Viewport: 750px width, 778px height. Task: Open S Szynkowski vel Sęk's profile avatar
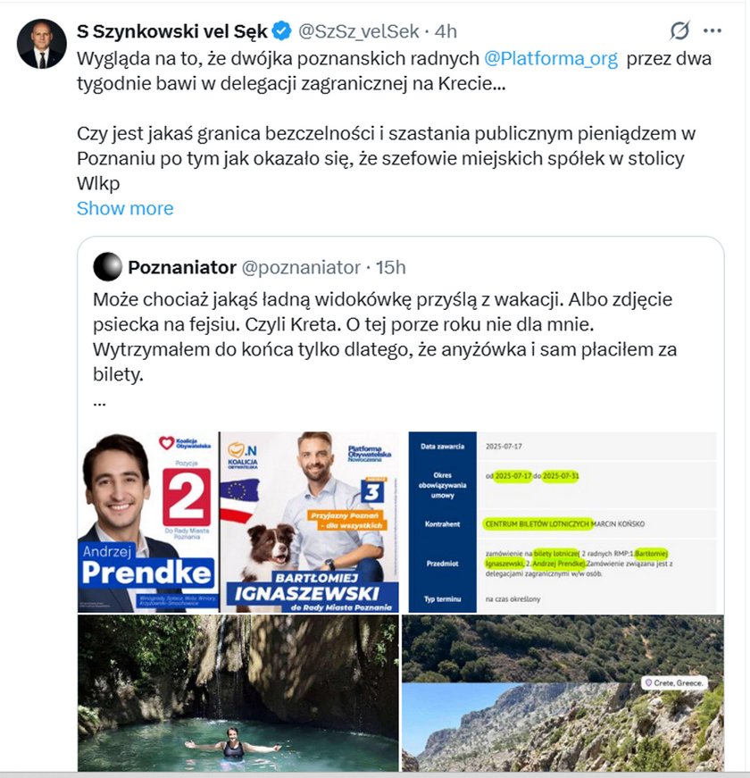point(42,44)
